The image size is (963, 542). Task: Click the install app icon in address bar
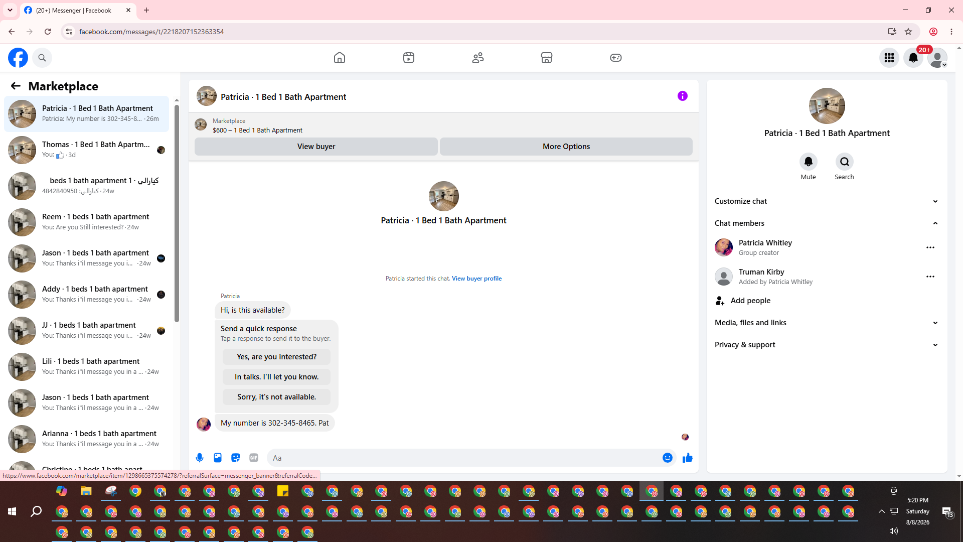[892, 32]
